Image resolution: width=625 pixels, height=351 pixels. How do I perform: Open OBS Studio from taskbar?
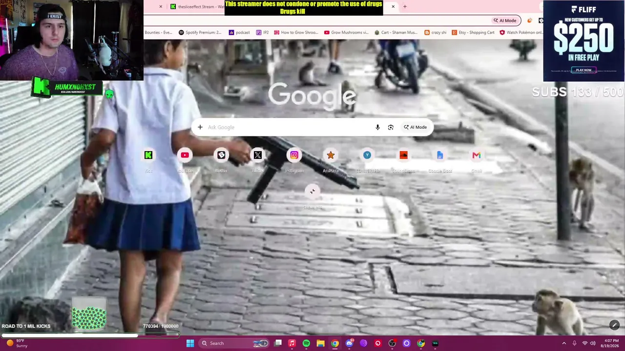coord(392,343)
